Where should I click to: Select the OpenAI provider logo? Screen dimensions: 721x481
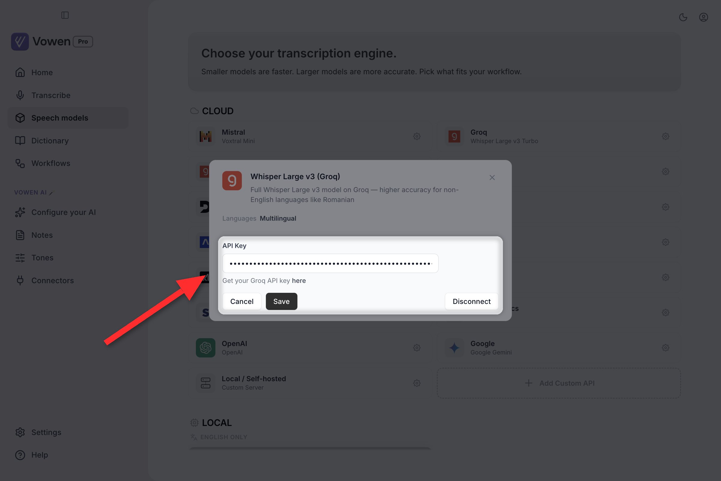click(205, 348)
